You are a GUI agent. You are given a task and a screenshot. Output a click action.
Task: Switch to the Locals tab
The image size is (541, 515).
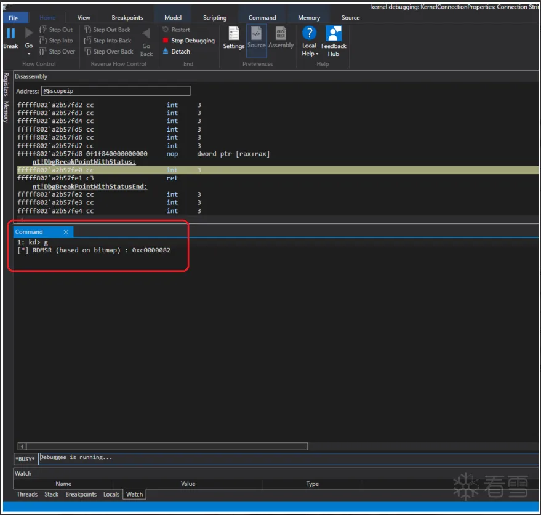pyautogui.click(x=111, y=495)
